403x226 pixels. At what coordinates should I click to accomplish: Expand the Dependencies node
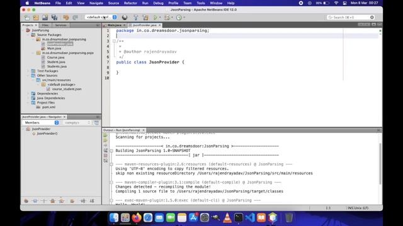pyautogui.click(x=28, y=94)
